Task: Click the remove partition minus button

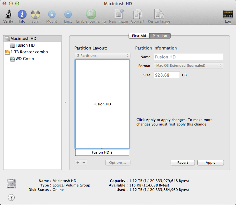Action: click(84, 163)
